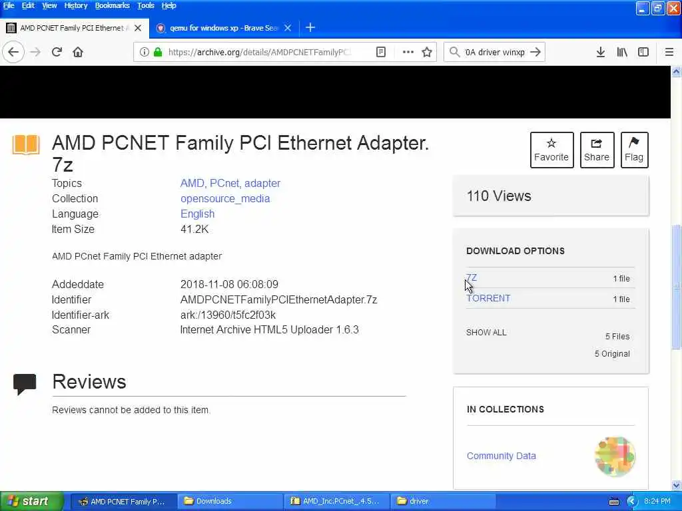
Task: Click the 5 Original files text
Action: 612,354
